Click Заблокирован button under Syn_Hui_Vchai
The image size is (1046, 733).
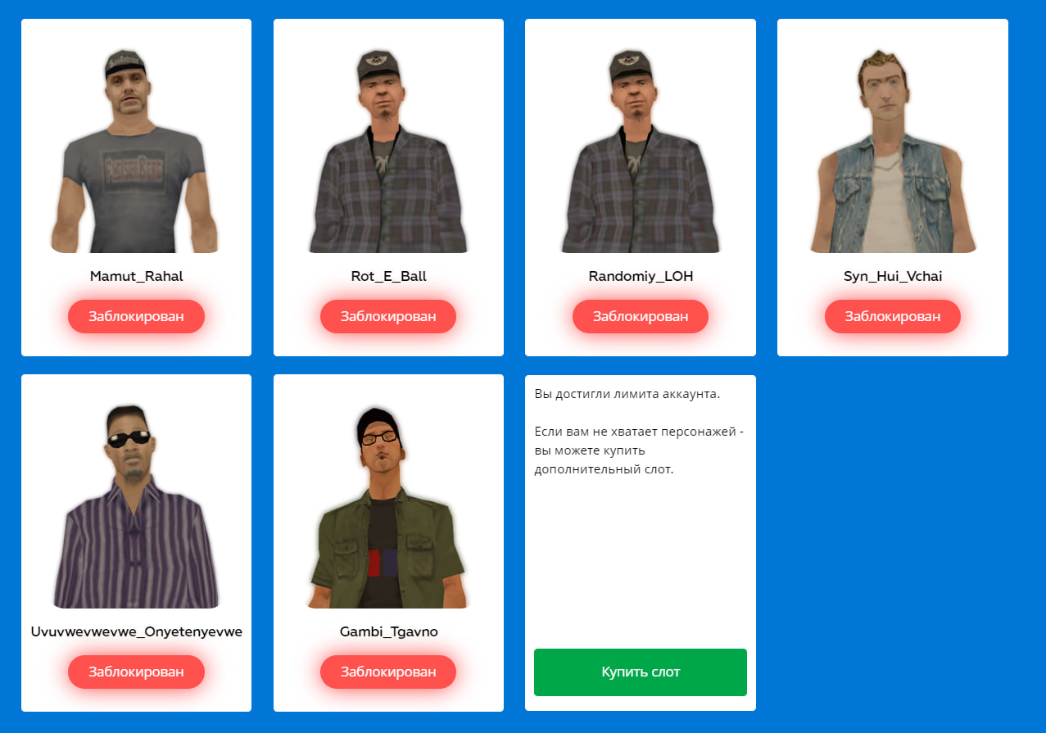point(893,316)
